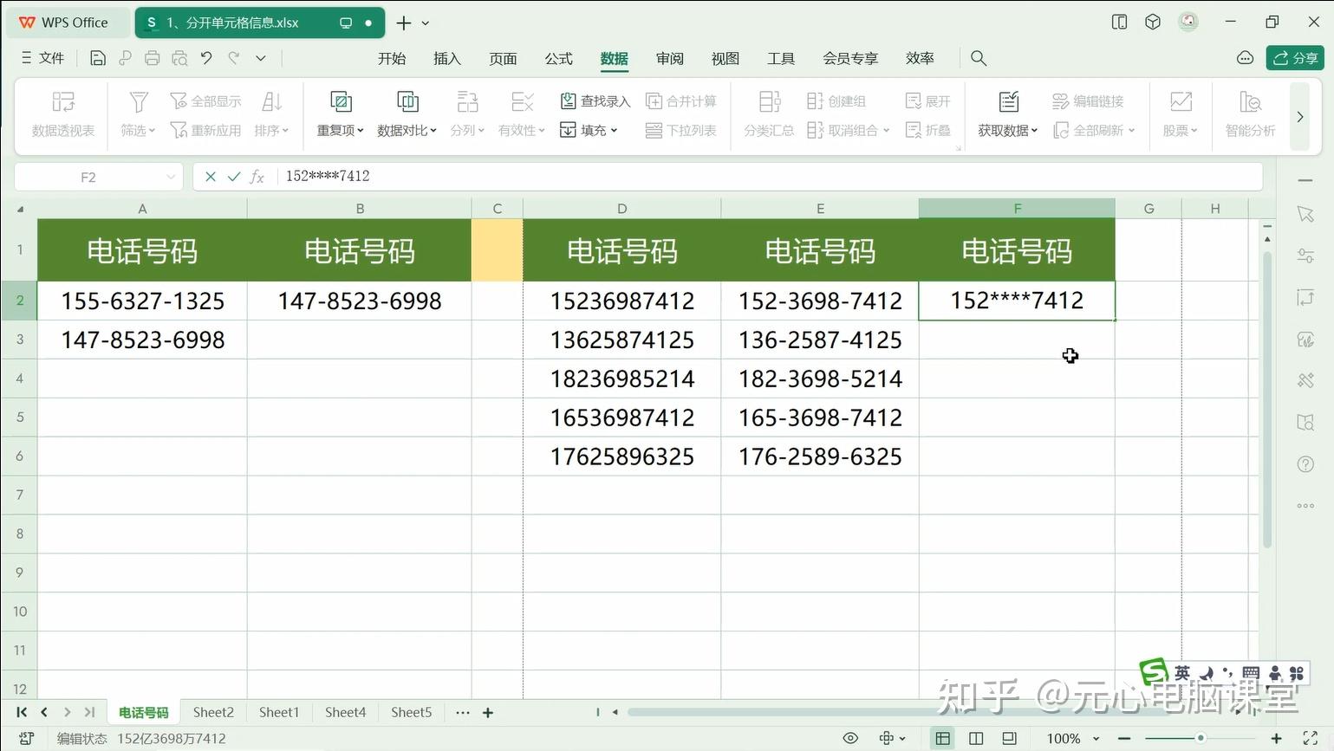1334x751 pixels.
Task: Show more sheets via ellipsis button
Action: 462,712
